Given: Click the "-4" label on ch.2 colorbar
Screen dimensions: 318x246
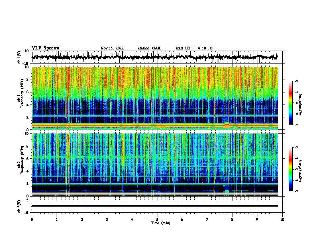Looking at the screenshot, I should click(296, 158).
